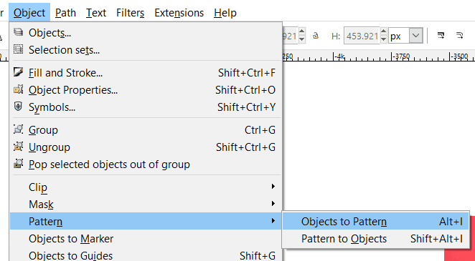Open the Filters menu

(x=131, y=13)
